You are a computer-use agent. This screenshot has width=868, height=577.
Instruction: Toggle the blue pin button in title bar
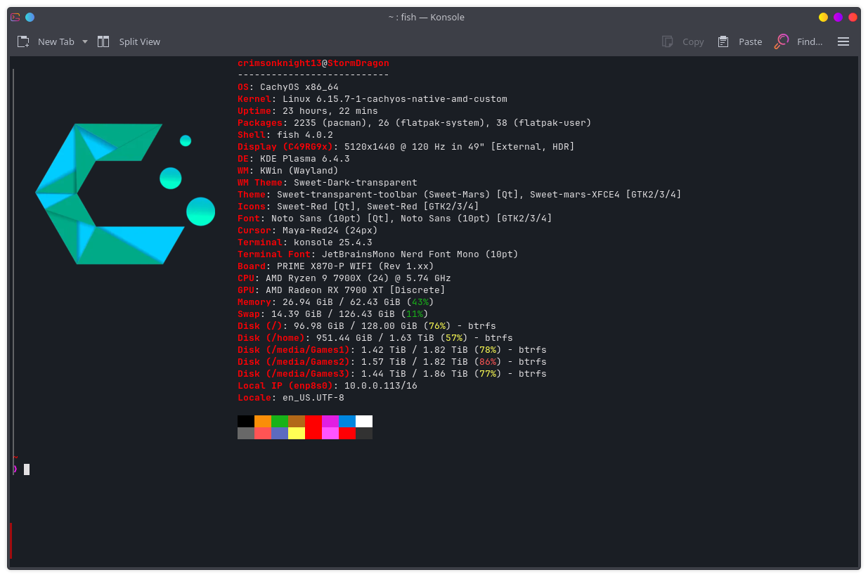coord(30,17)
